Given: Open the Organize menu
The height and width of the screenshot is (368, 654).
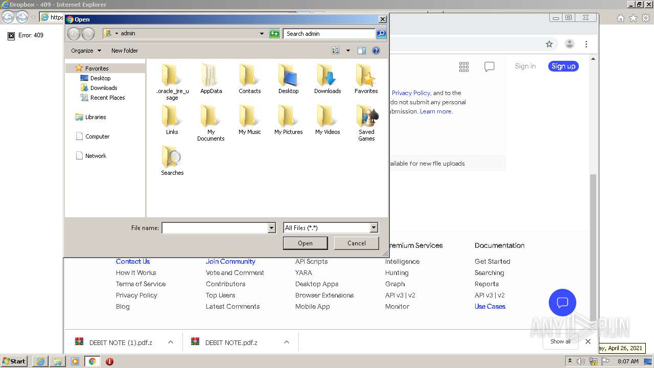Looking at the screenshot, I should (x=86, y=51).
